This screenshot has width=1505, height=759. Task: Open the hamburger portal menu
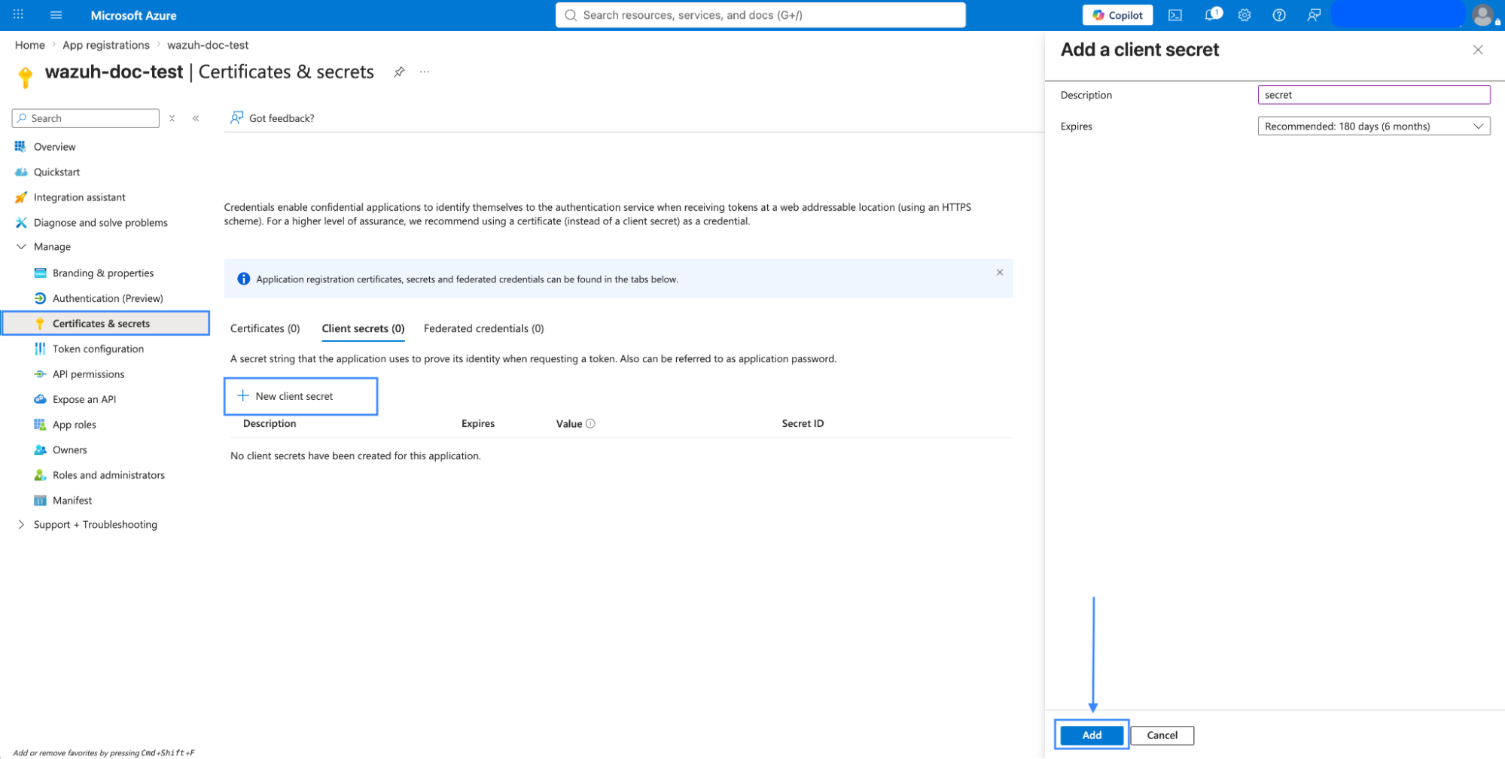point(56,14)
